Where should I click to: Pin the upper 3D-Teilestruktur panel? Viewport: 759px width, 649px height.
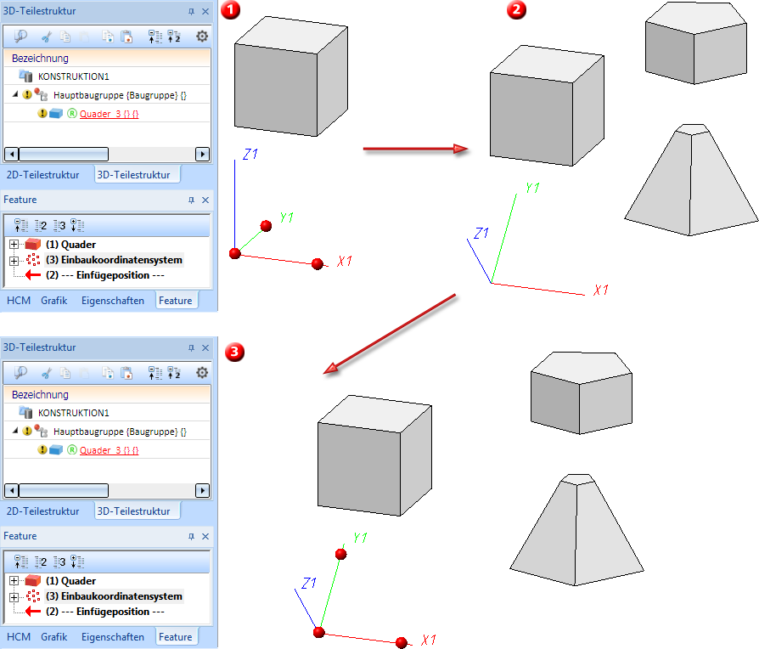click(x=191, y=12)
